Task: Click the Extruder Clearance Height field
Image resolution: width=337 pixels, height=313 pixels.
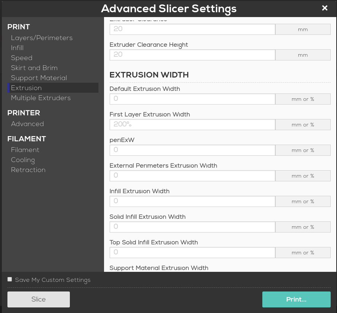Action: coord(192,55)
